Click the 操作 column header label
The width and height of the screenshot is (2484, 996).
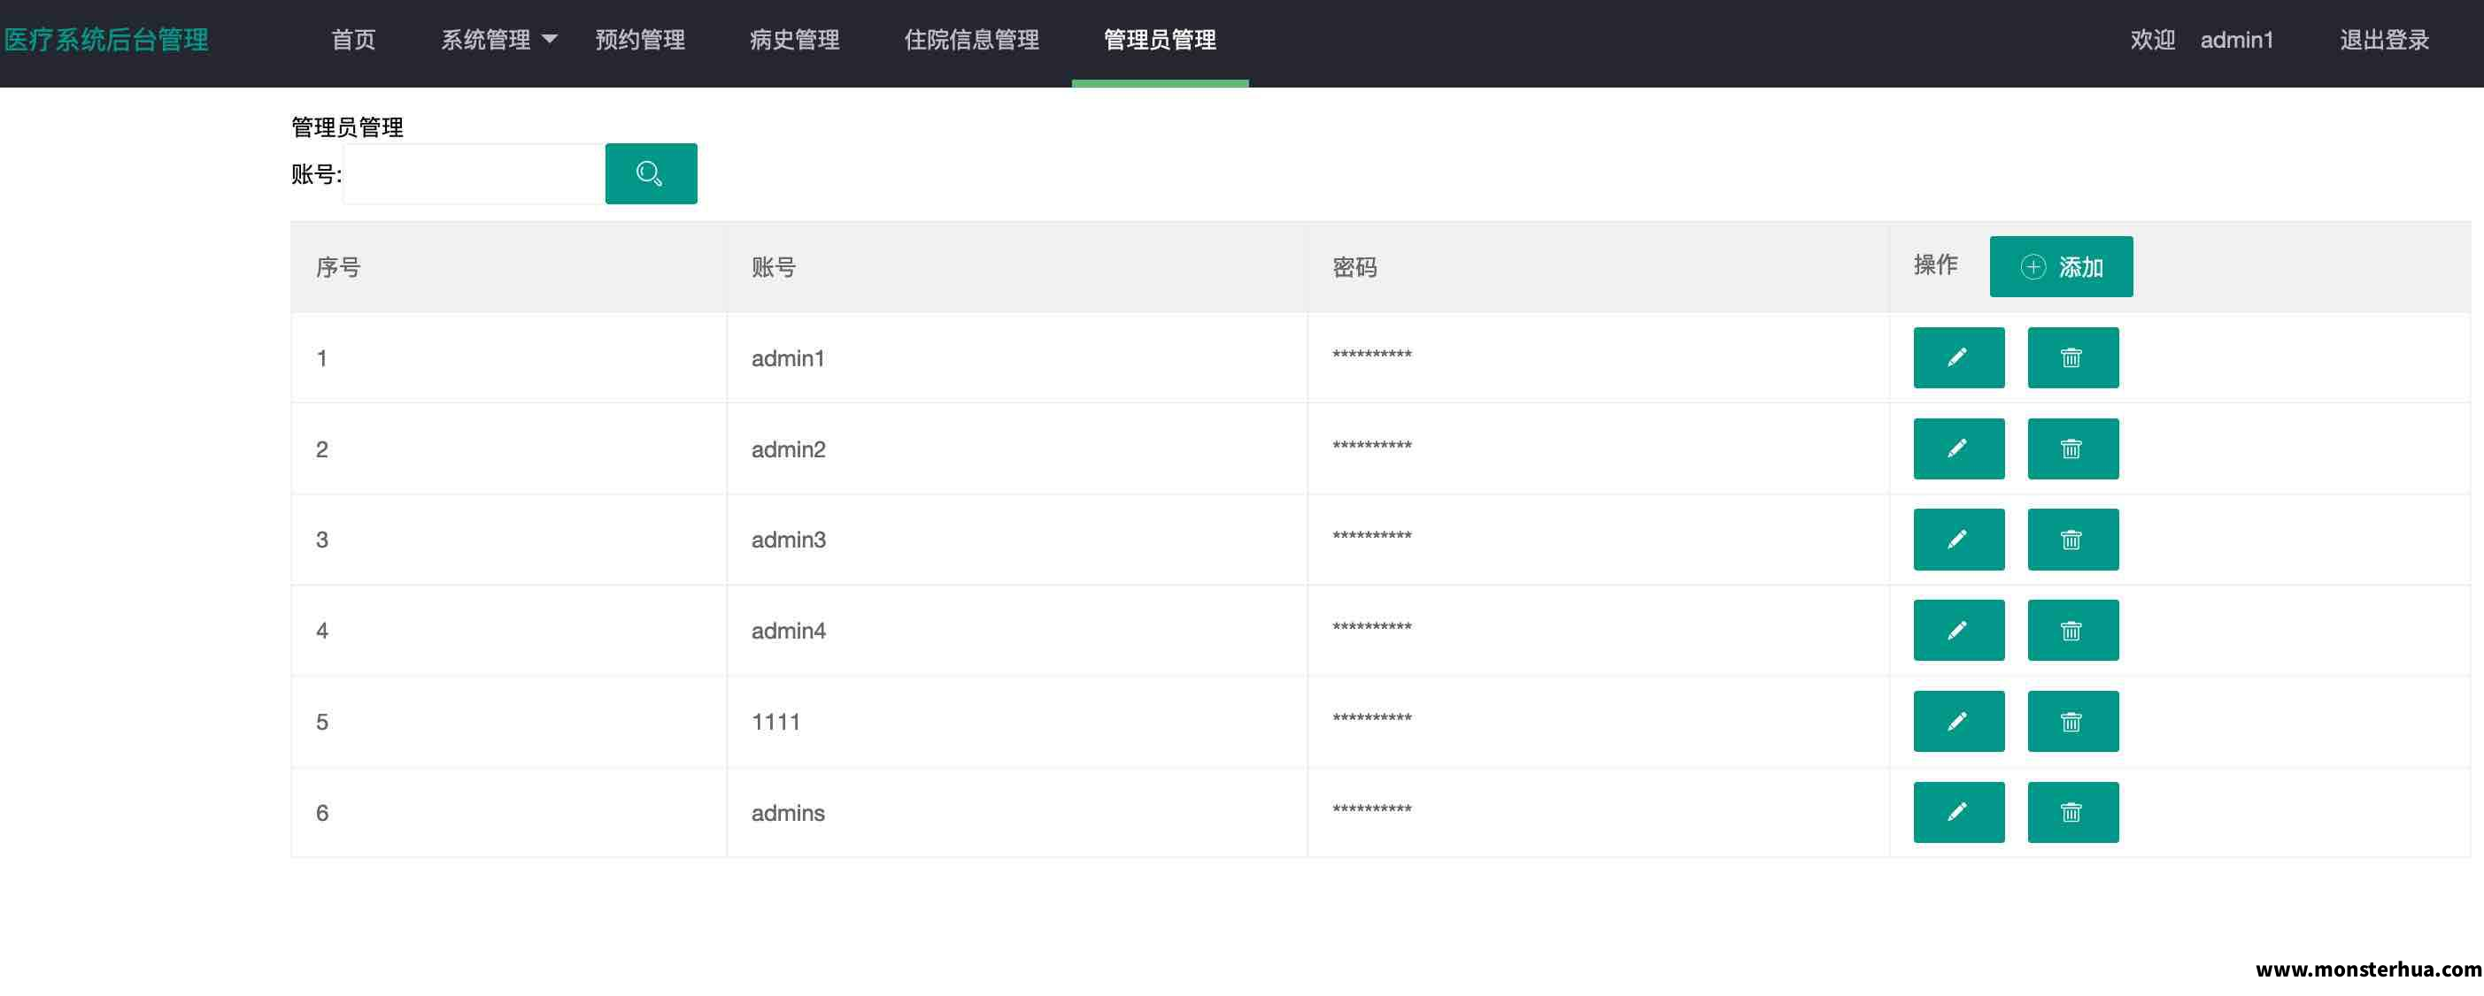point(1935,264)
